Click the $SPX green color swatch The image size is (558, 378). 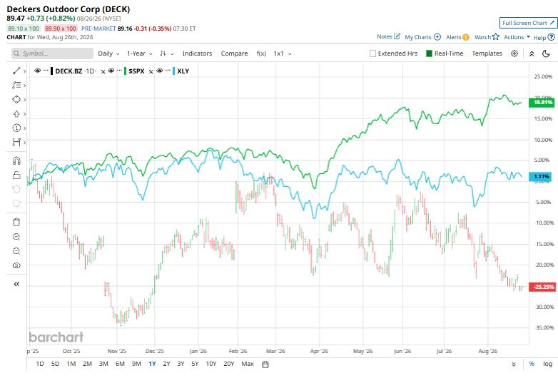tap(126, 71)
